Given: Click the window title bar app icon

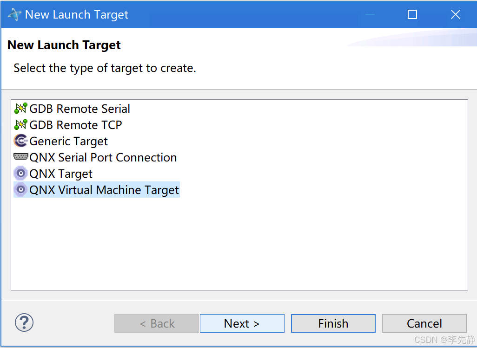Looking at the screenshot, I should point(14,14).
